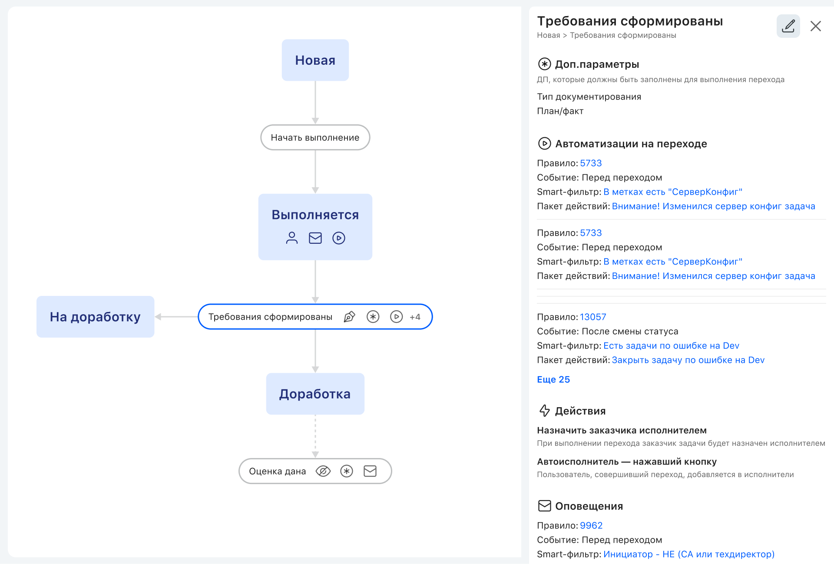Open the asterisk parameters icon on Требования сформированы
Image resolution: width=834 pixels, height=564 pixels.
click(x=373, y=317)
